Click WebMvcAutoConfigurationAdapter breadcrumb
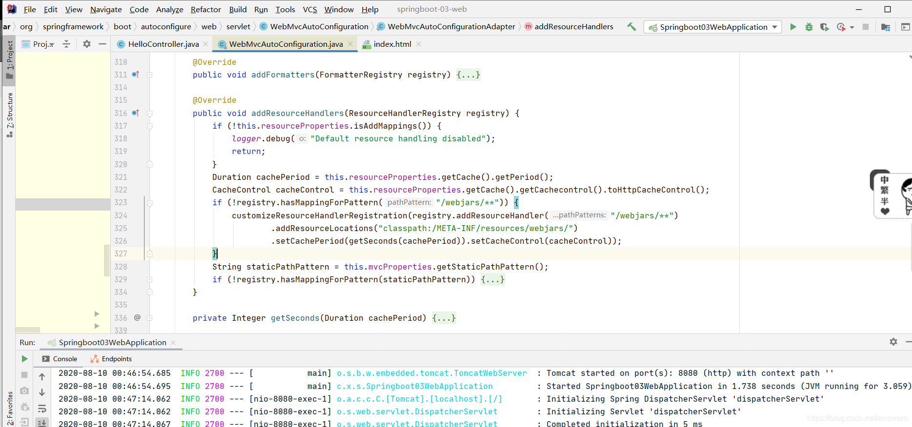The height and width of the screenshot is (427, 912). (x=446, y=27)
